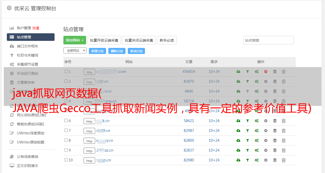Open the gears settings icon in row 9
The image size is (325, 173).
[x=257, y=150]
